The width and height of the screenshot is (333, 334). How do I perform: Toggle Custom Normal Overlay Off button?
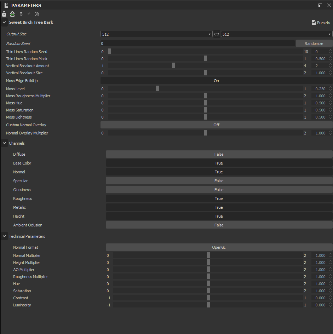216,125
